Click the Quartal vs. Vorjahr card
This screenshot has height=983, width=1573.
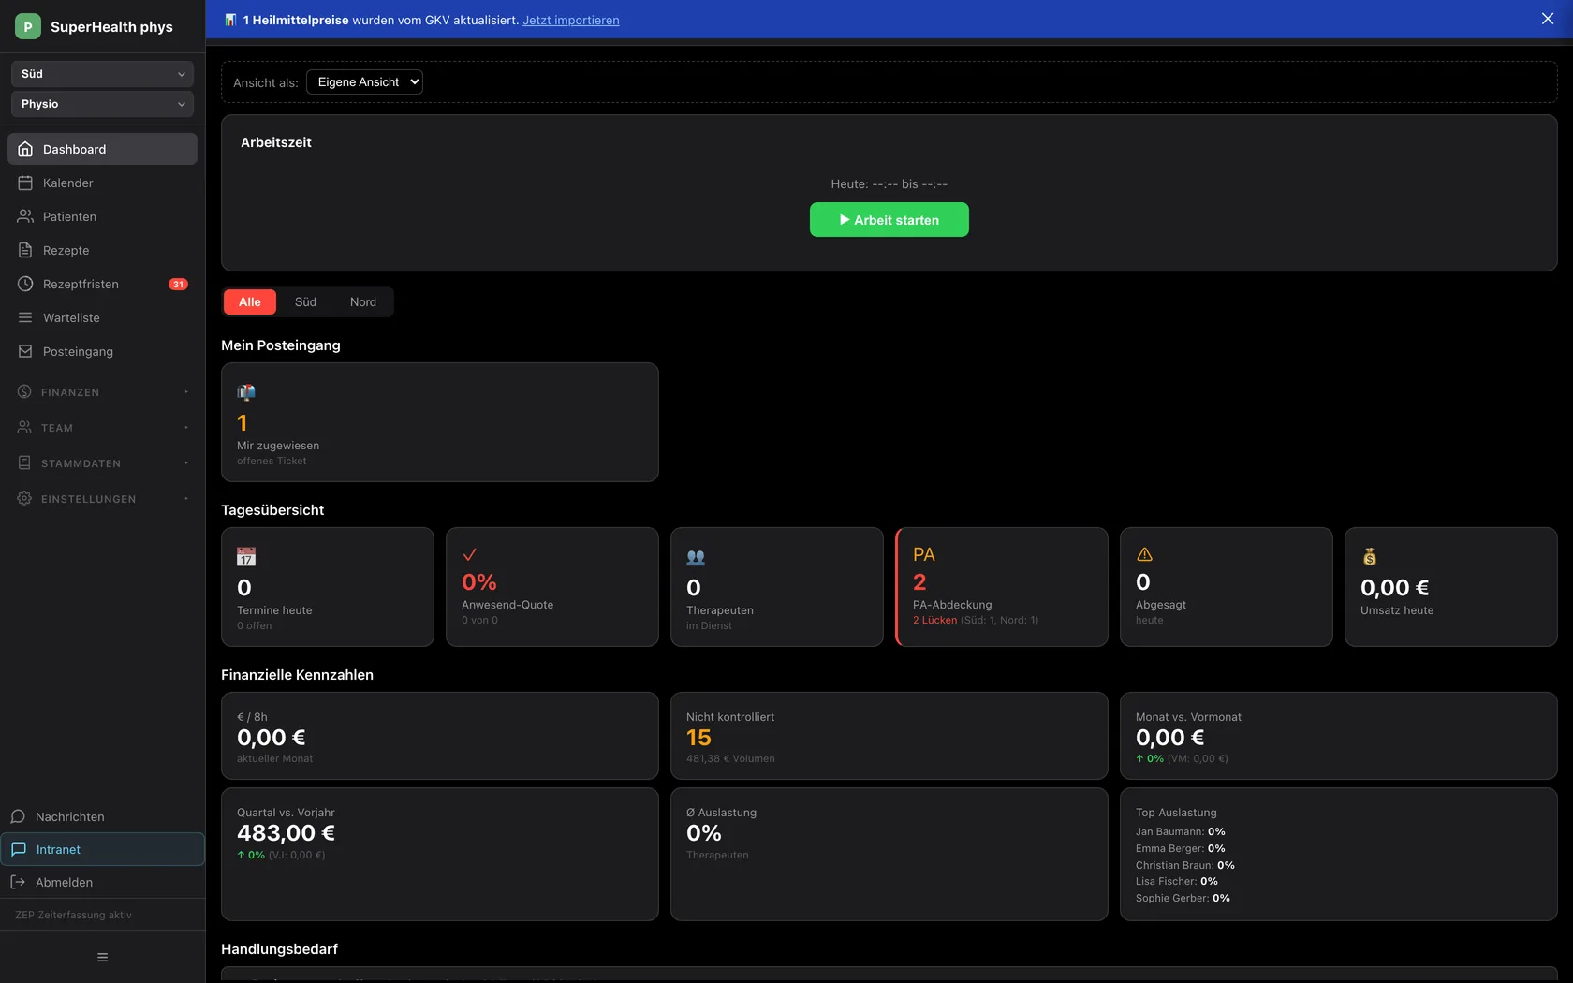(x=440, y=854)
